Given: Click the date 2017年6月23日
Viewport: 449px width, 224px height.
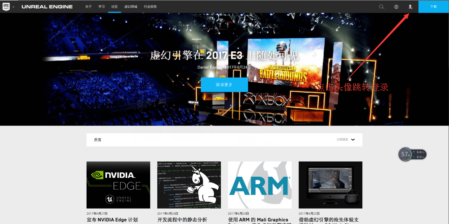Looking at the screenshot, I should coord(238,213).
